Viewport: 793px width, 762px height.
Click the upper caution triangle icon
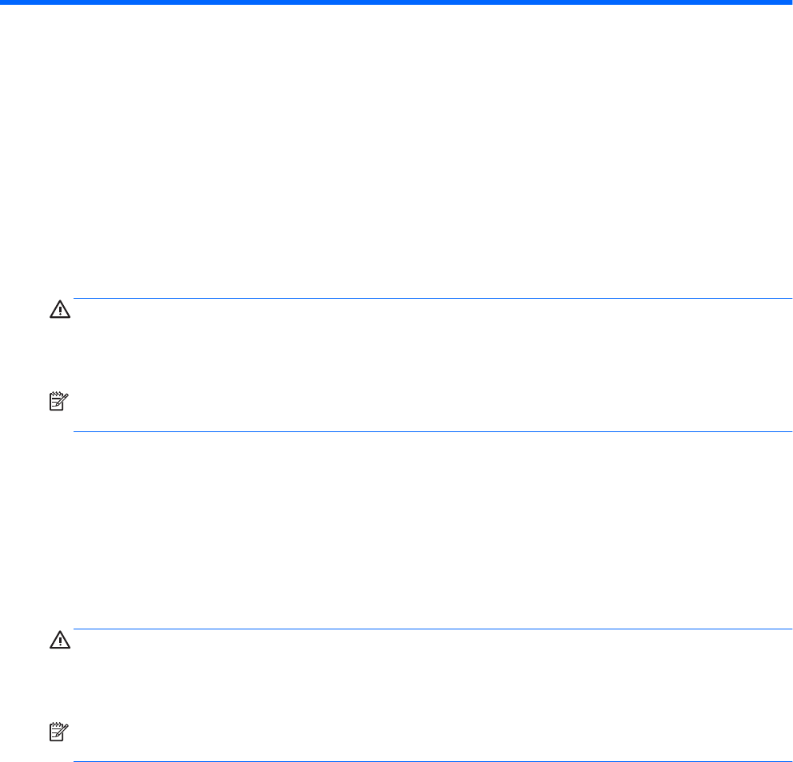pyautogui.click(x=60, y=310)
